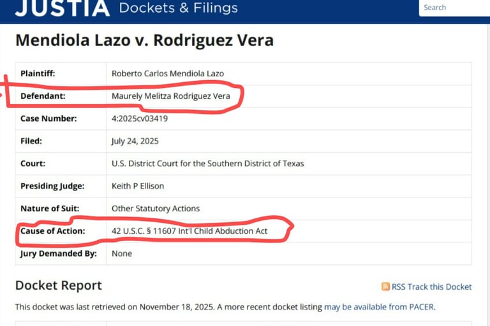Open the Dockets & Filings heading link
The image size is (490, 326).
(x=178, y=8)
